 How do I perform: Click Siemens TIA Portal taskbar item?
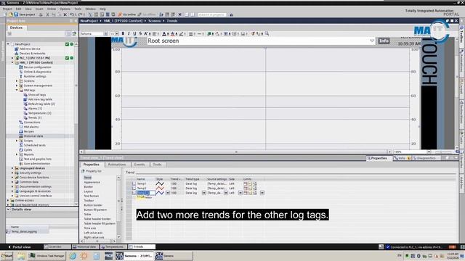pyautogui.click(x=134, y=256)
